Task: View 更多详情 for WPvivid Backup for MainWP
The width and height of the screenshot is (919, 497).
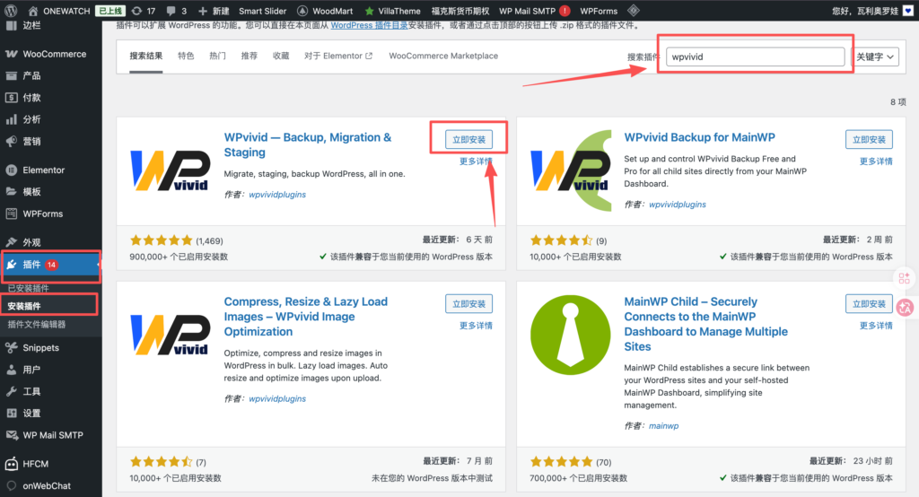Action: coord(876,161)
